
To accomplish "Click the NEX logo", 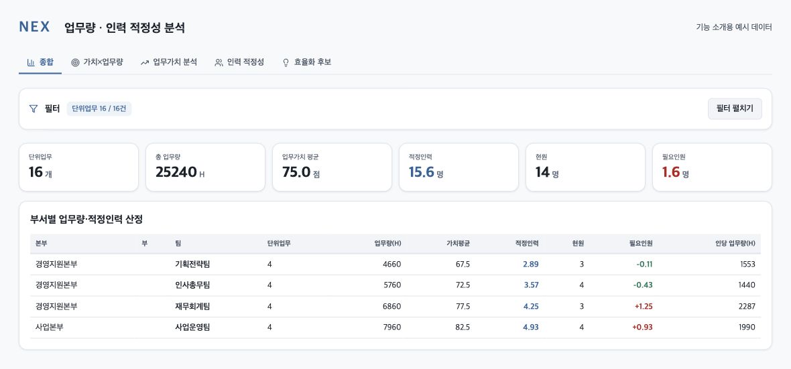I will 34,27.
